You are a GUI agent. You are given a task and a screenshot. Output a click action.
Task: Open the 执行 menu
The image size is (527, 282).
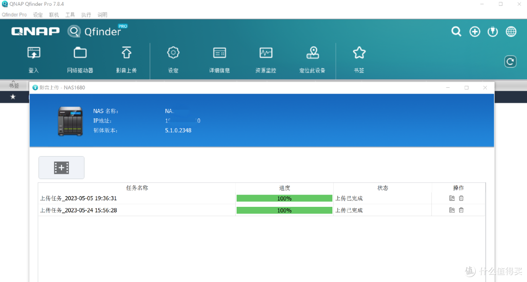click(x=86, y=15)
